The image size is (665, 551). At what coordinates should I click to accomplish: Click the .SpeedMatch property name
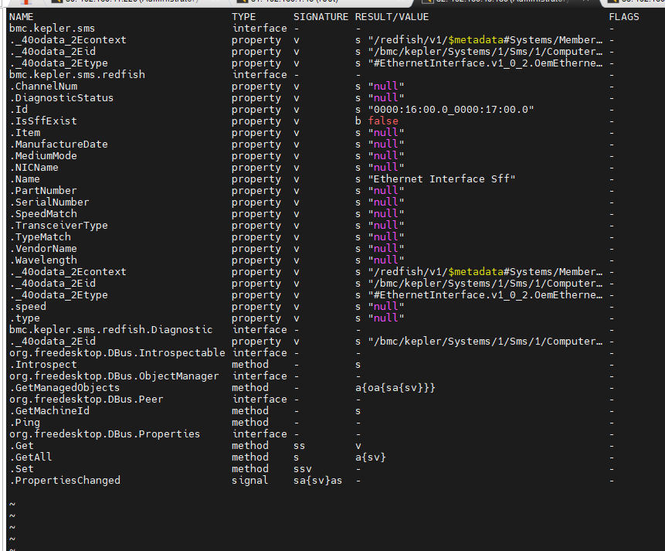click(43, 214)
